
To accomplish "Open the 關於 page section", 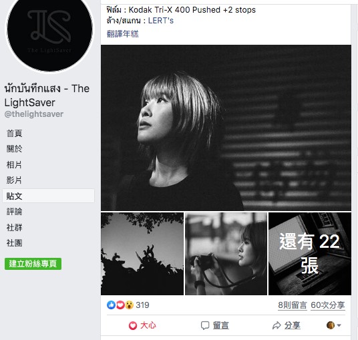I will [14, 149].
